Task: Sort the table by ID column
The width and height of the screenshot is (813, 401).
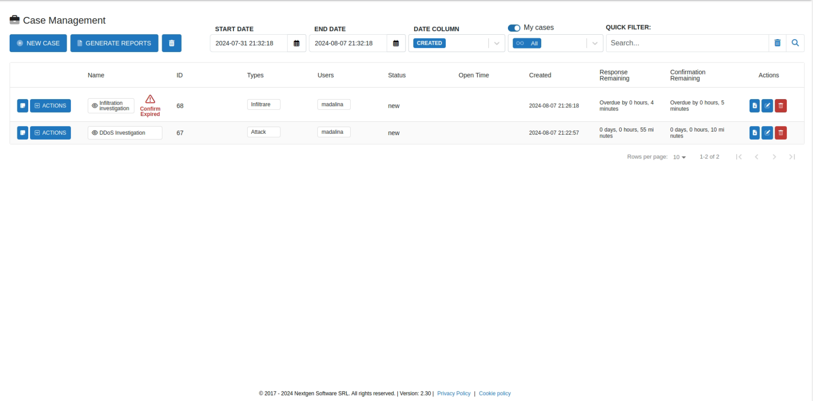Action: (x=179, y=75)
